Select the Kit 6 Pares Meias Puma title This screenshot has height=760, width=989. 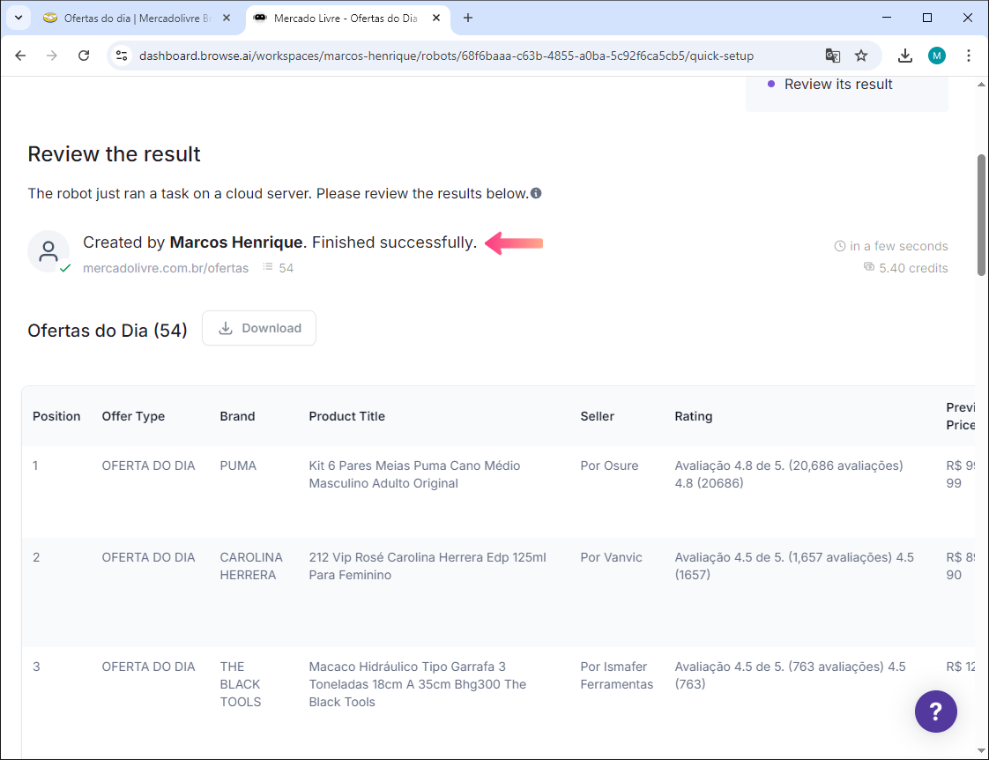414,474
